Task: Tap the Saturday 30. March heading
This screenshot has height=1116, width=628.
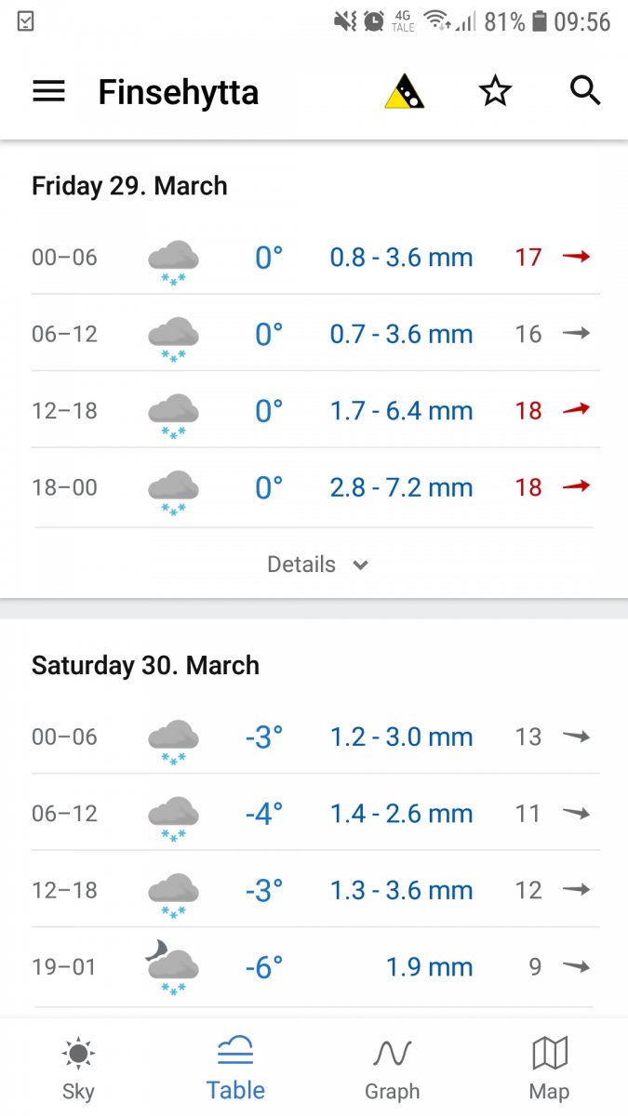Action: click(145, 665)
